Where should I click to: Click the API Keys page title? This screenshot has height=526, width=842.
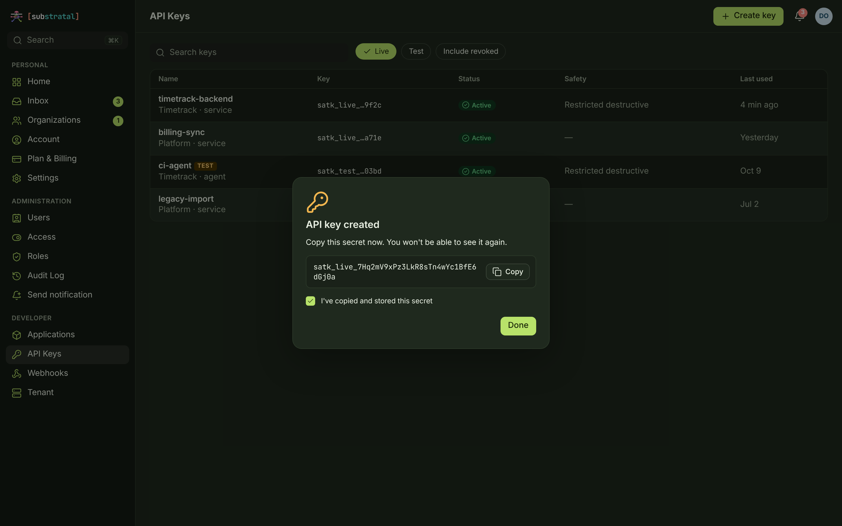click(170, 16)
